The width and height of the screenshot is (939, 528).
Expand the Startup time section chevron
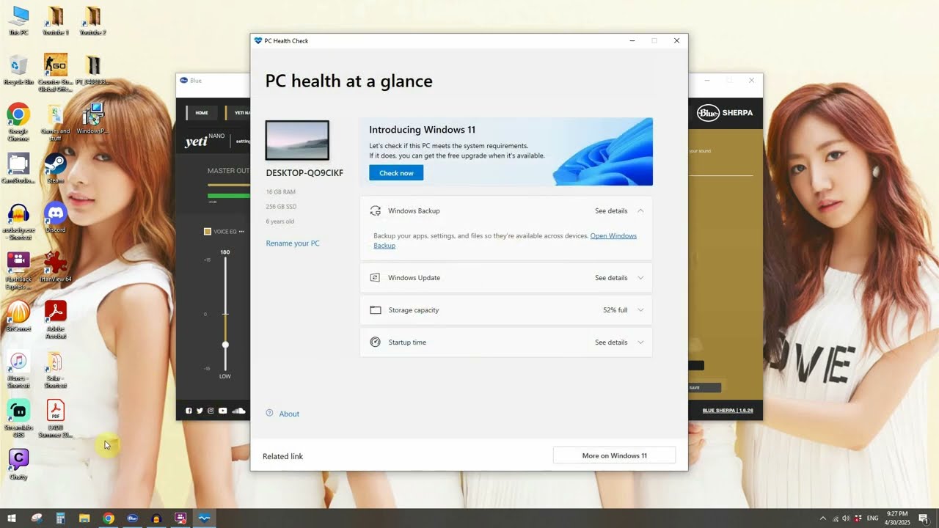(640, 342)
